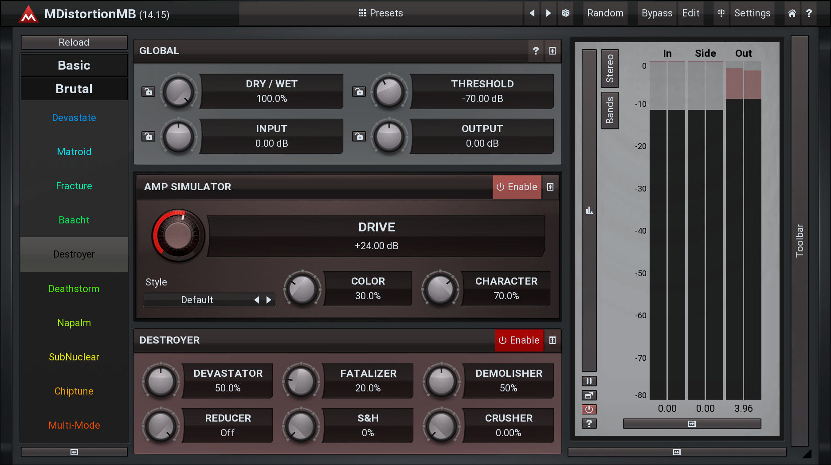Click the lock icon beside DRY / WET
831x465 pixels.
[x=148, y=92]
